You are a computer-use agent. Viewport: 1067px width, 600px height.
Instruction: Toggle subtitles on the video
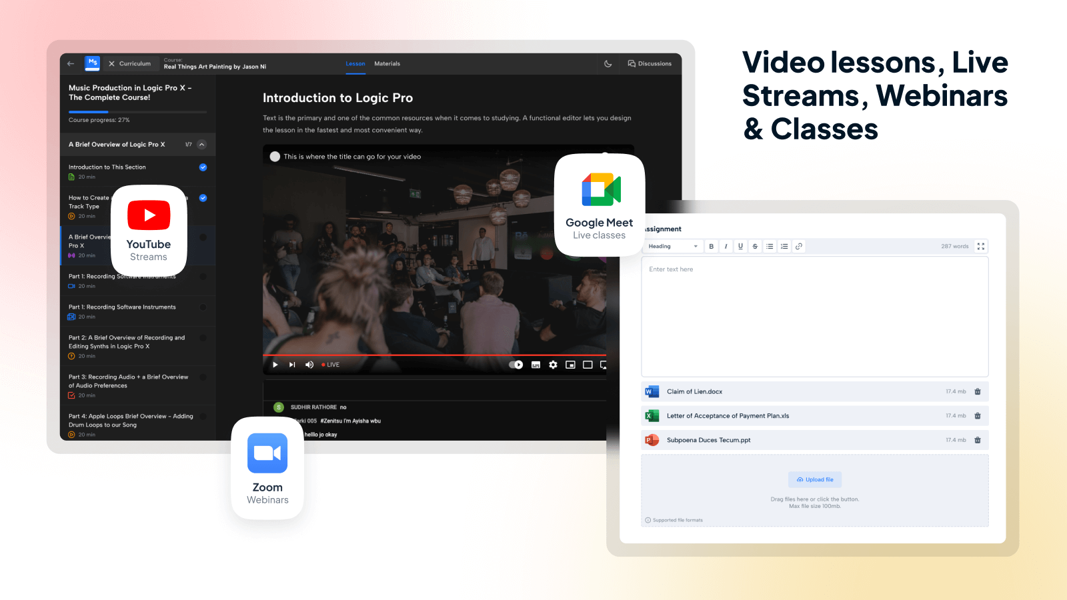pyautogui.click(x=536, y=365)
